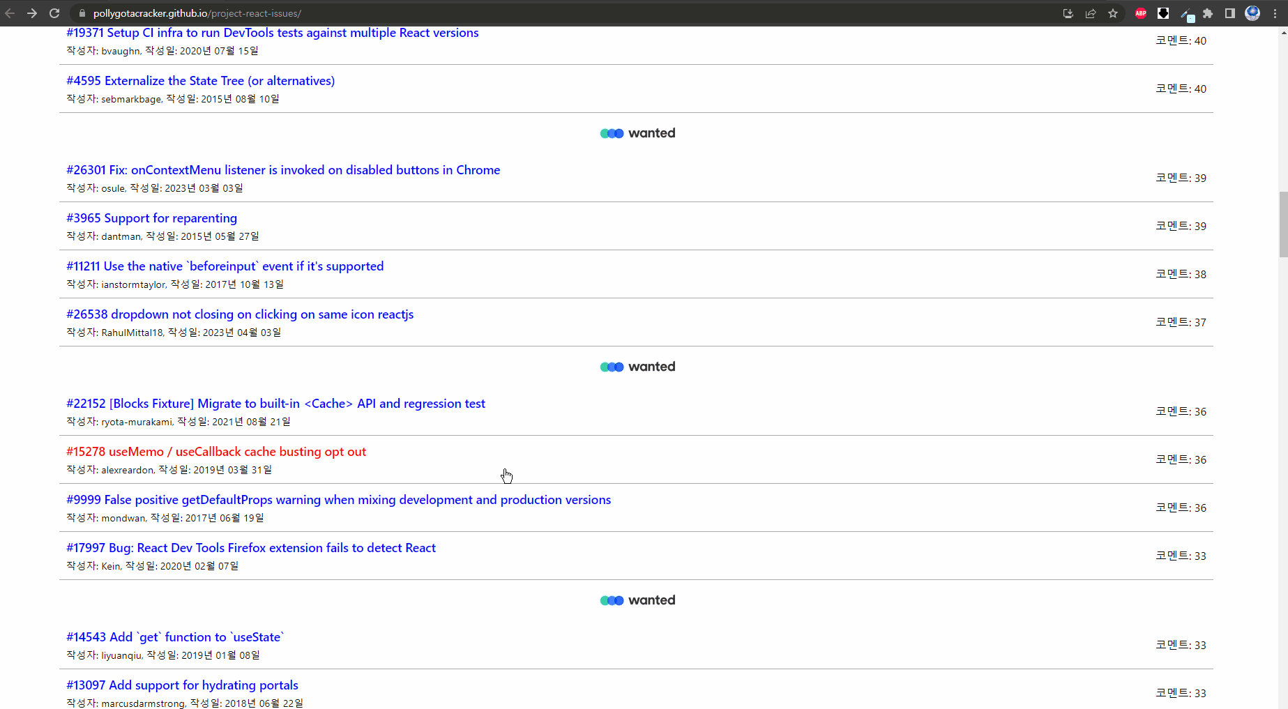This screenshot has width=1288, height=709.
Task: Open Chrome's three-dot menu
Action: point(1275,13)
